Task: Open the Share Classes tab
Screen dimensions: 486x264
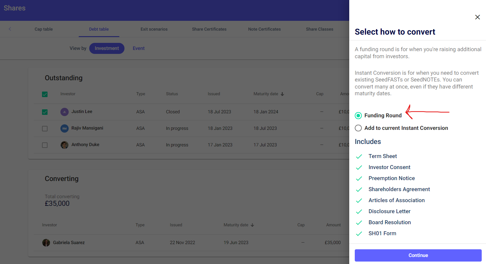Action: 320,29
